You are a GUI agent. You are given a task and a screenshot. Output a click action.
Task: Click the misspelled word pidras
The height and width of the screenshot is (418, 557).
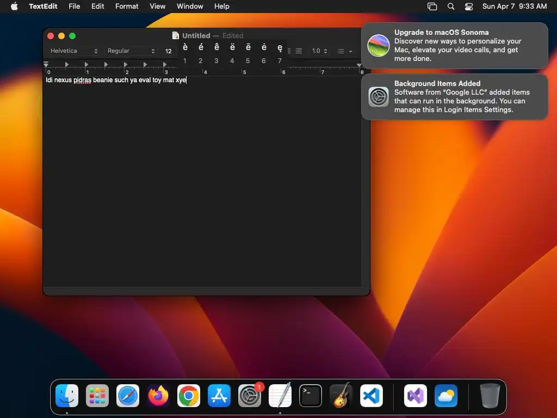tap(83, 80)
